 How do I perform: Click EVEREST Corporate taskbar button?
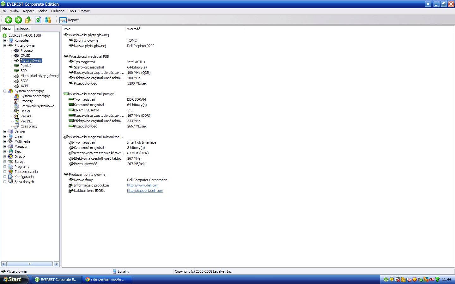(57, 279)
